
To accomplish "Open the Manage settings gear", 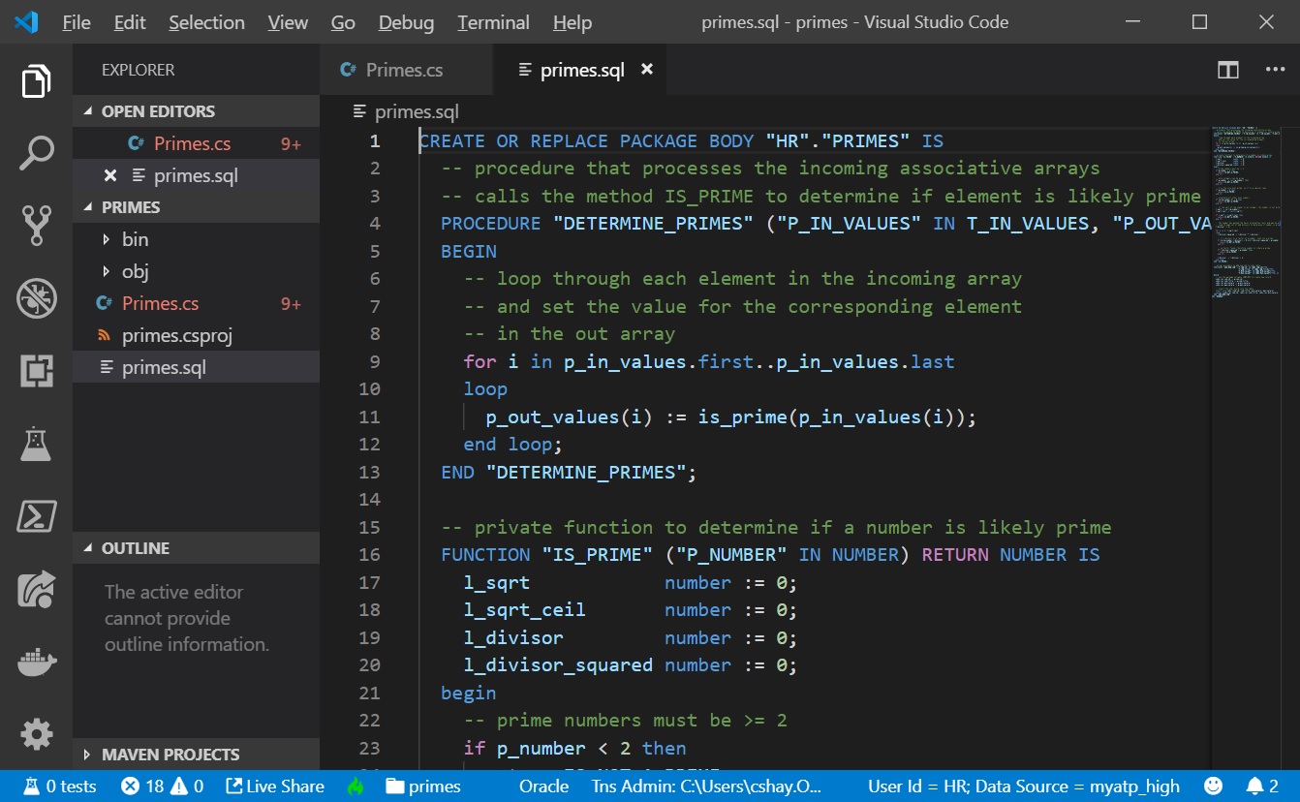I will [x=36, y=734].
